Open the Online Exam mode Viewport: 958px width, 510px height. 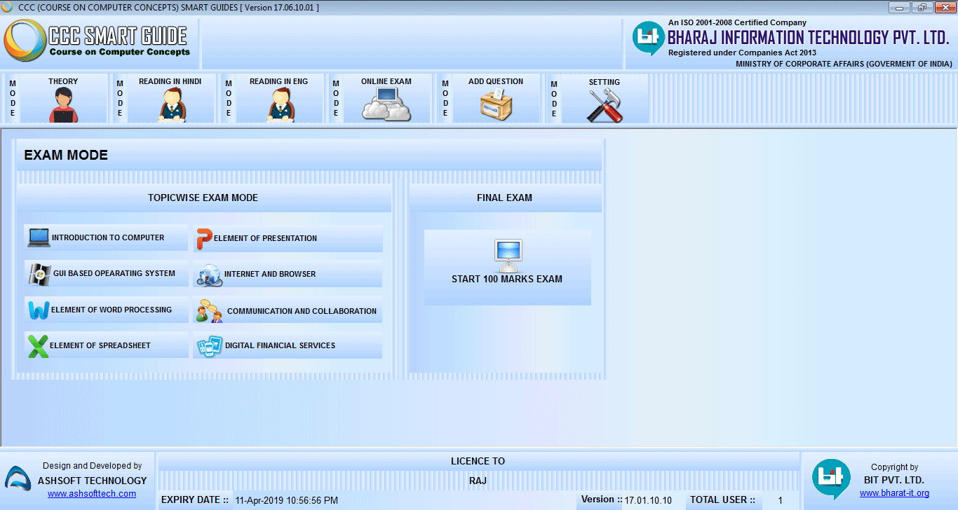tap(386, 99)
